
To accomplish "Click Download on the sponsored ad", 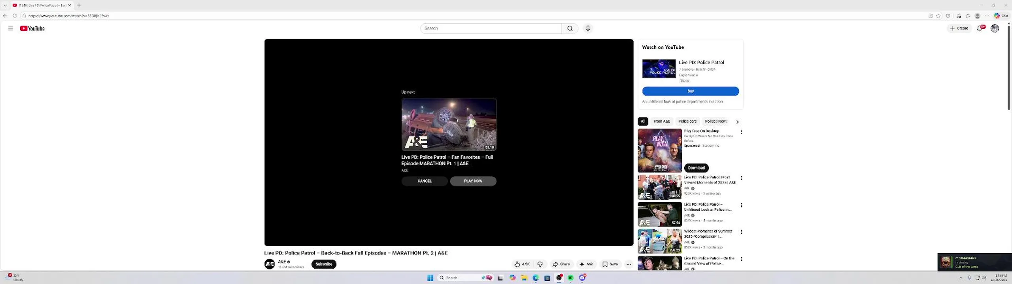I will [x=696, y=168].
